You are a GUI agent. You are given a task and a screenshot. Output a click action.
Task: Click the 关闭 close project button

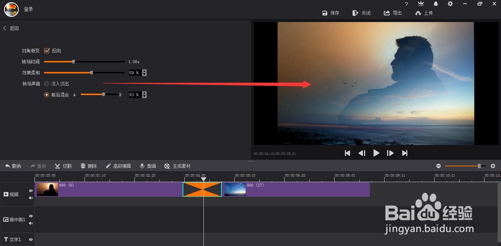[x=361, y=13]
